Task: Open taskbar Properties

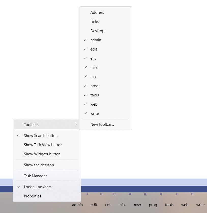Action: tap(47, 196)
